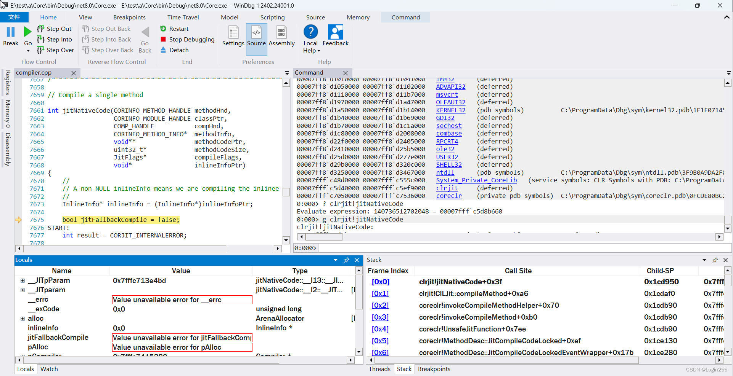Click the clrjit module link
This screenshot has width=733, height=376.
point(447,188)
